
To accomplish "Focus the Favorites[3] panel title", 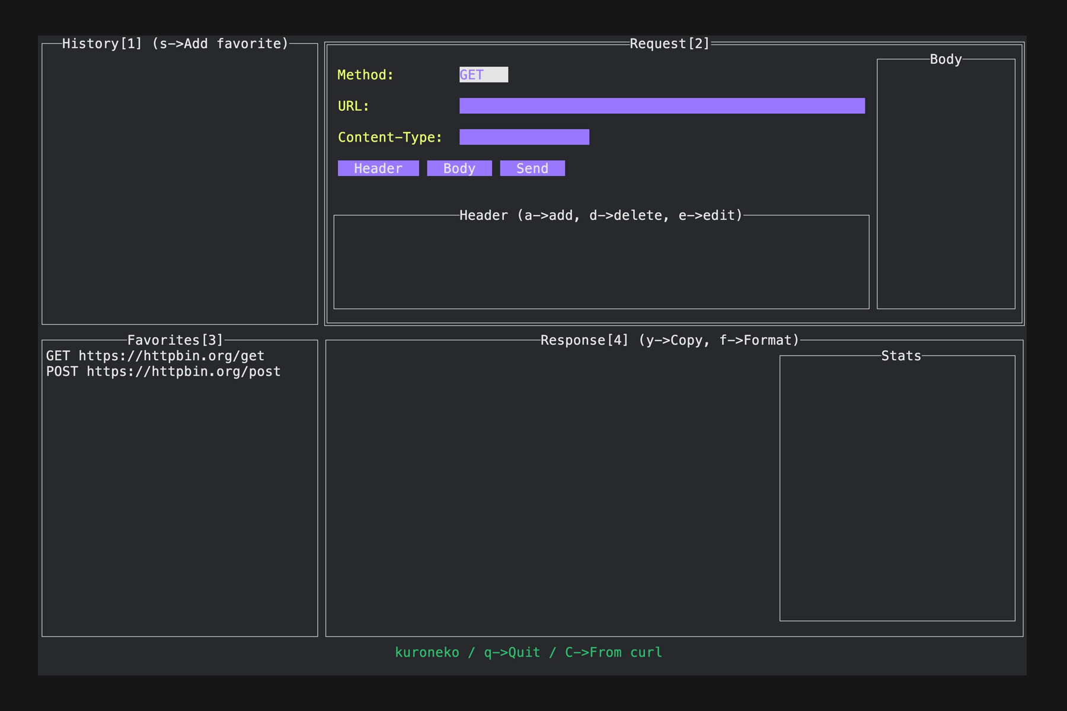I will click(x=175, y=340).
